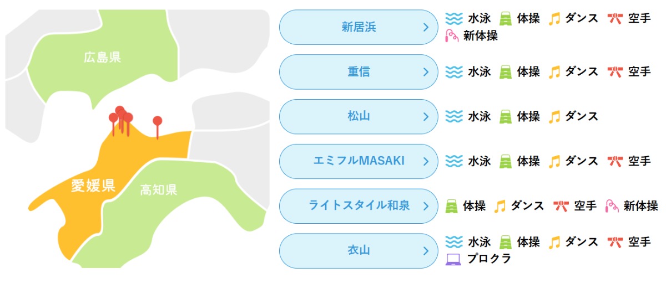Click the dance music note icon beside 松山
This screenshot has height=283, width=666.
(x=554, y=117)
